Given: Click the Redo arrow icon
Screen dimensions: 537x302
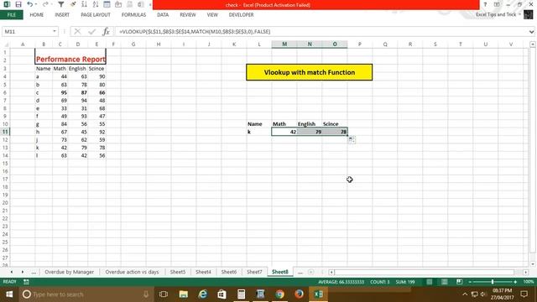Looking at the screenshot, I should coord(45,4).
